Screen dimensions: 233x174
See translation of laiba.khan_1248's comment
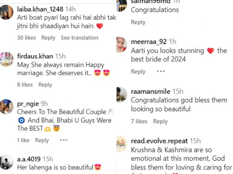[79, 38]
